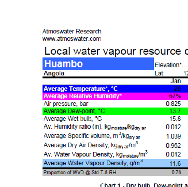188x187 pixels.
Task: Select the green Average Dew-point row
Action: [x=115, y=111]
